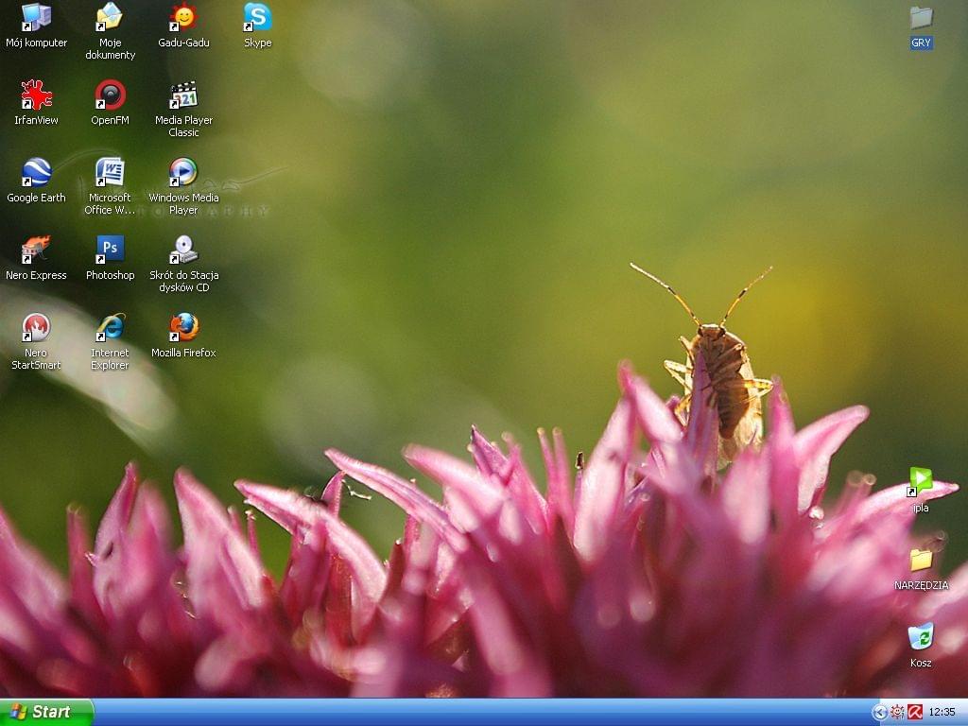This screenshot has width=968, height=726.
Task: Click the taskbar clock showing 12:35
Action: (942, 713)
